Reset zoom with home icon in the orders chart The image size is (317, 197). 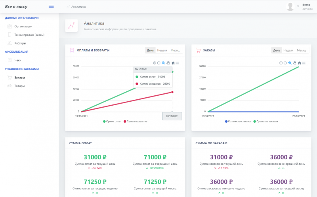299,63
